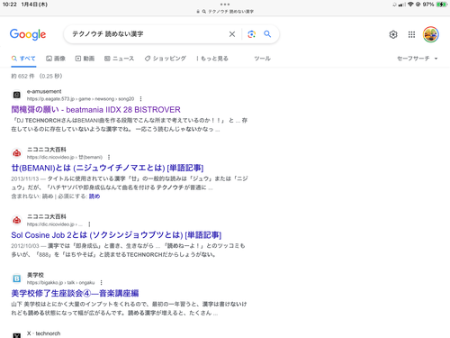Click inside the search text field
This screenshot has height=338, width=450.
[147, 34]
